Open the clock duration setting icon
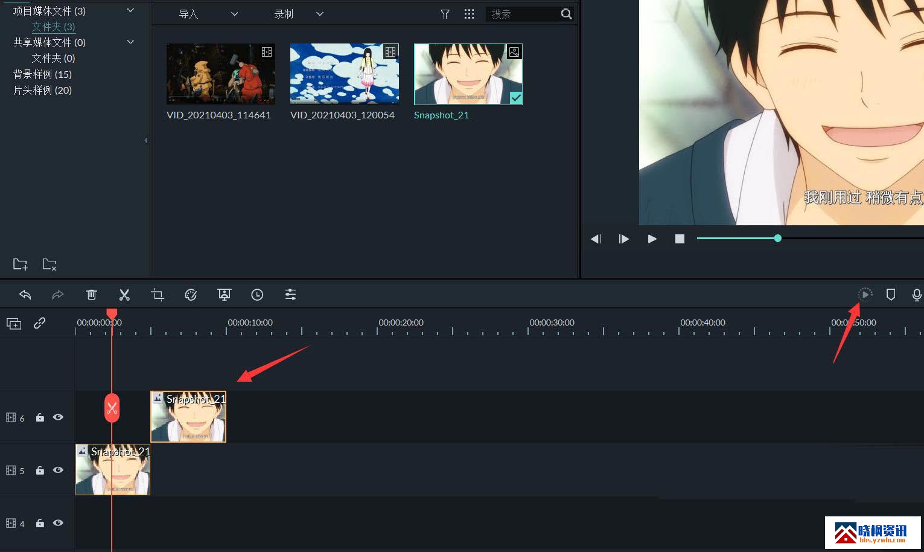Screen dimensions: 924x552 point(257,295)
